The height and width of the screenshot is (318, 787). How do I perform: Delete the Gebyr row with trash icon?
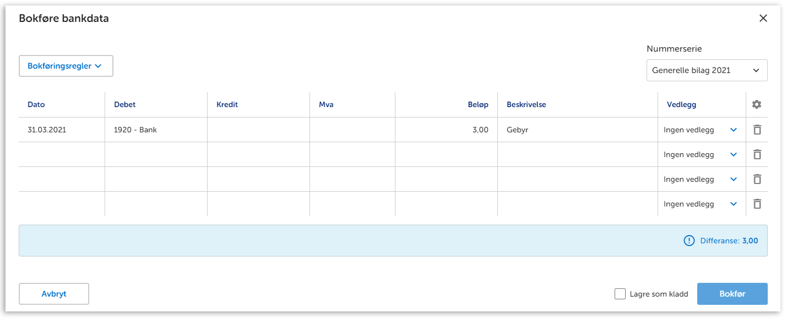(x=757, y=130)
